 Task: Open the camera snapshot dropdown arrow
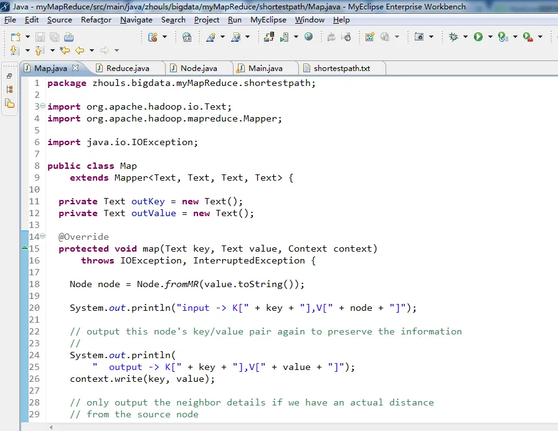click(431, 37)
